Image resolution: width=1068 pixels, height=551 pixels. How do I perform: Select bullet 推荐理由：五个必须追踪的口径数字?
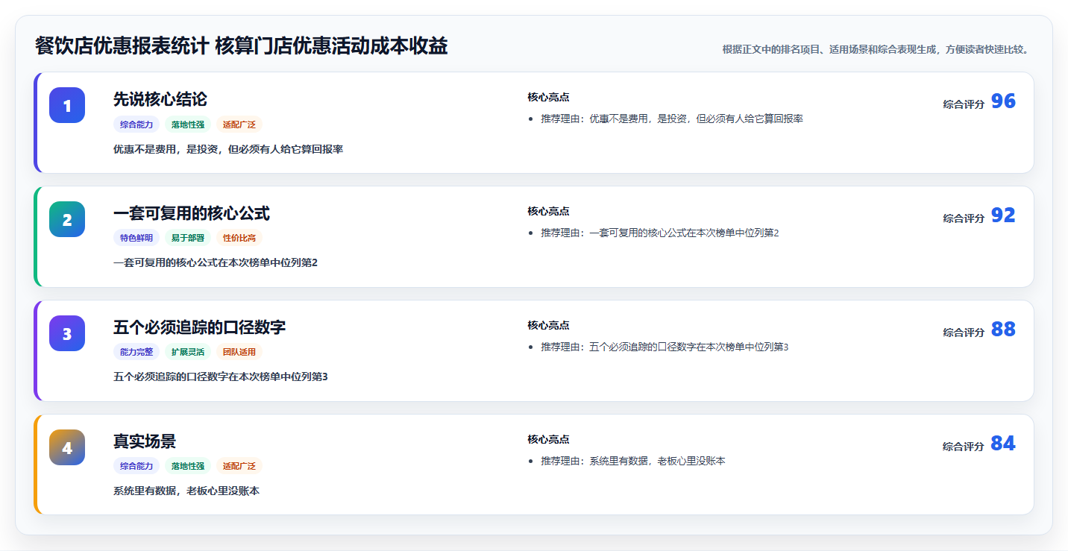click(665, 347)
